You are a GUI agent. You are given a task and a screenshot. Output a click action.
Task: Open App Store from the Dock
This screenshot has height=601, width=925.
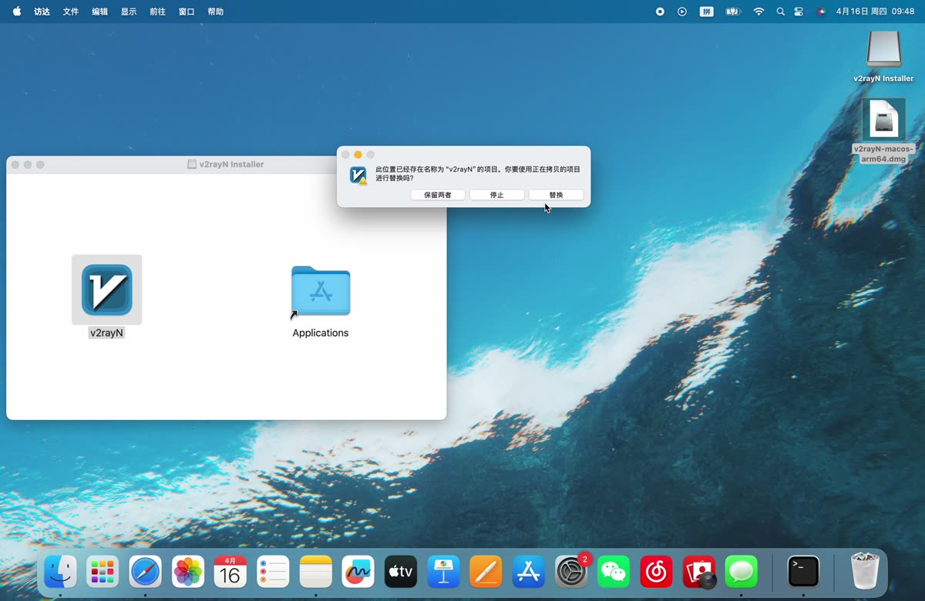pyautogui.click(x=528, y=572)
